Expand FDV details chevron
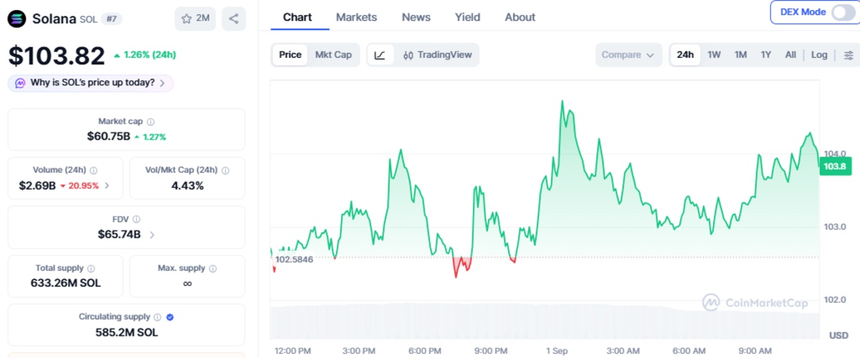The image size is (860, 358). pos(152,234)
